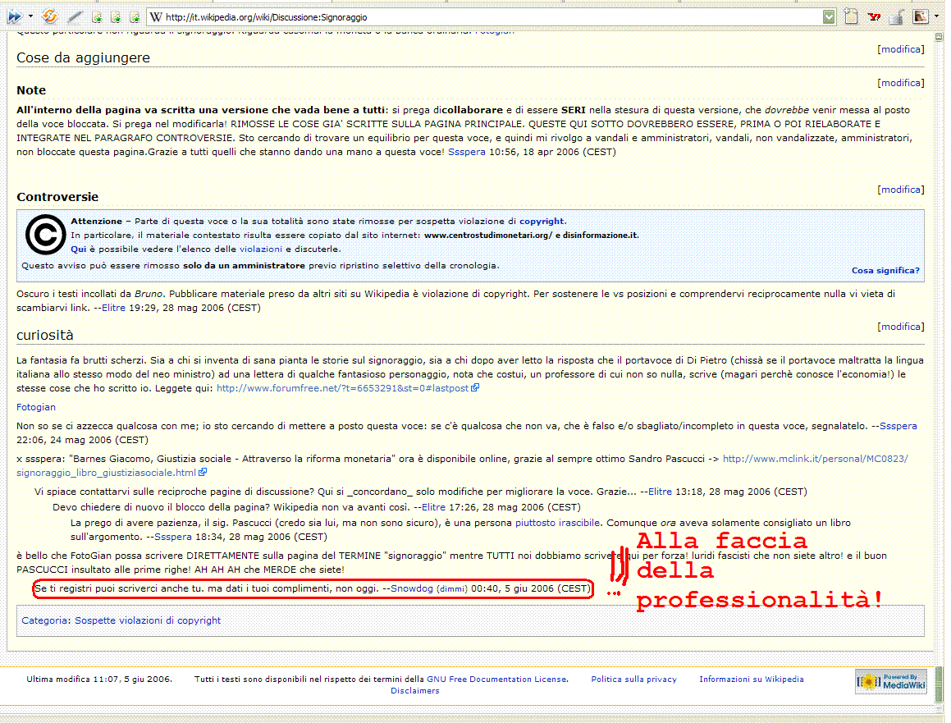Click the 'Ultima modifica 11:07, 5 giu 2006.' text
This screenshot has width=951, height=723.
[99, 680]
